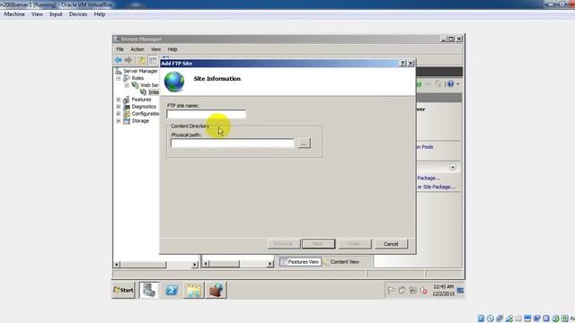Click the 'on Pools' link behind the dialog

click(425, 147)
